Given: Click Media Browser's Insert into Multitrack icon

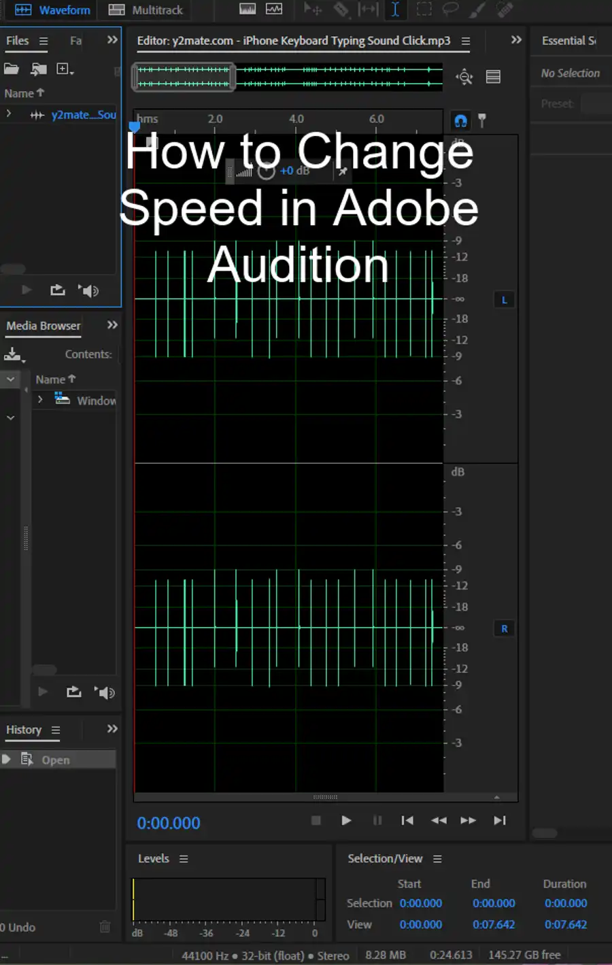Looking at the screenshot, I should pyautogui.click(x=74, y=692).
